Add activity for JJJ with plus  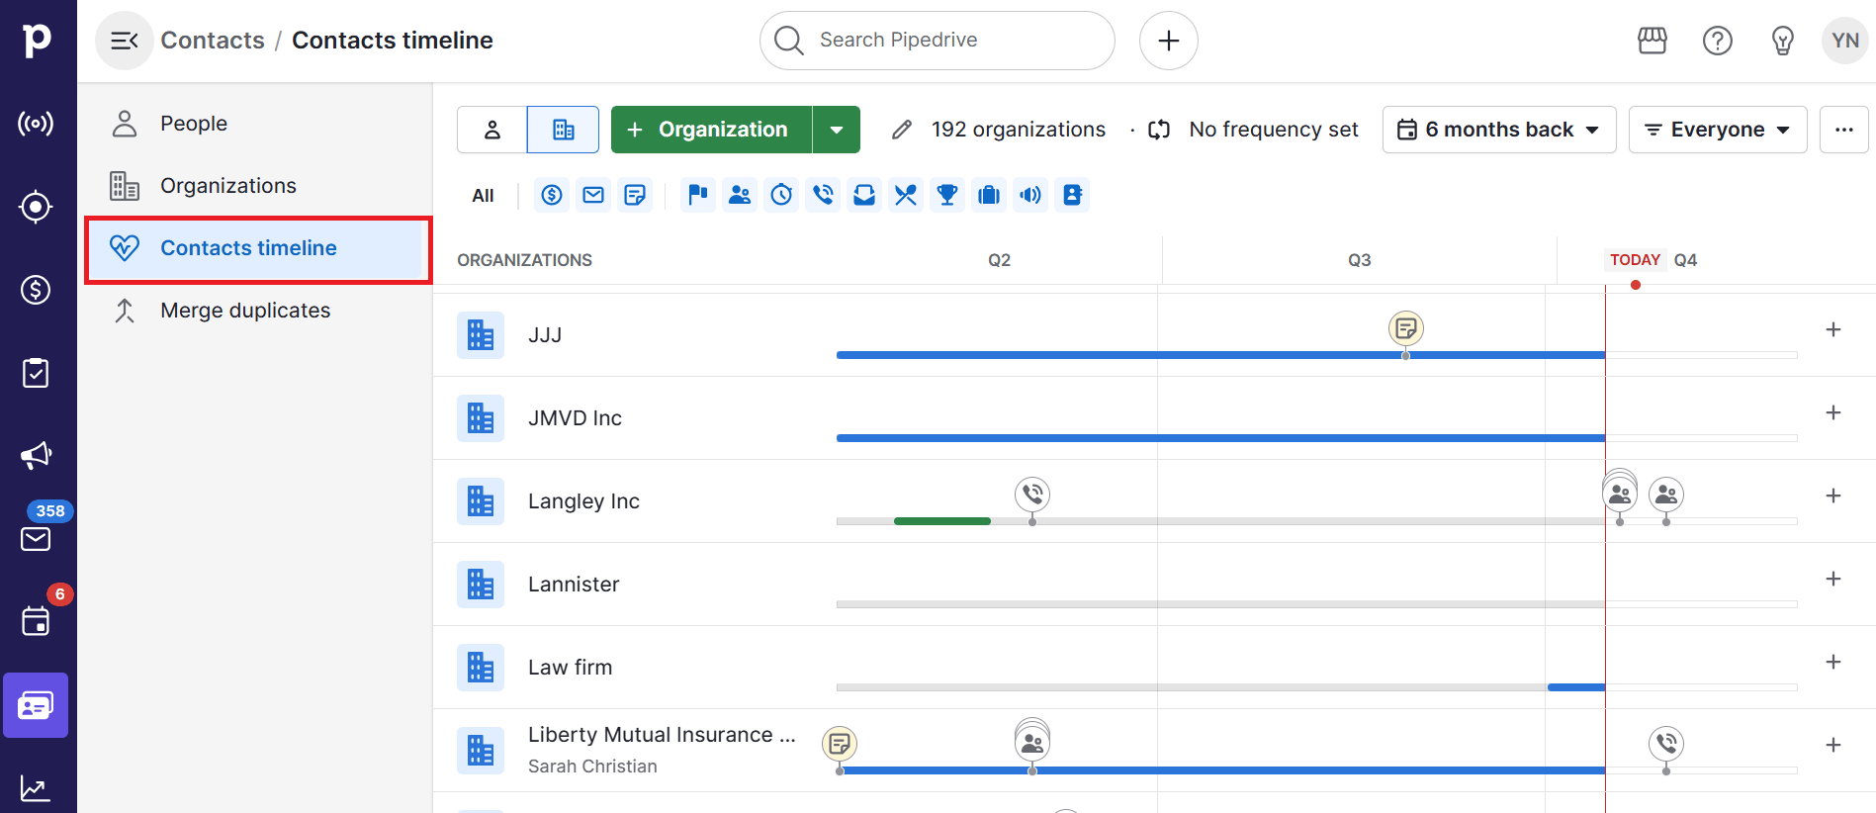click(x=1833, y=329)
